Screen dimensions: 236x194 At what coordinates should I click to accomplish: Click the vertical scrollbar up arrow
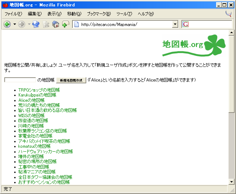(231, 32)
